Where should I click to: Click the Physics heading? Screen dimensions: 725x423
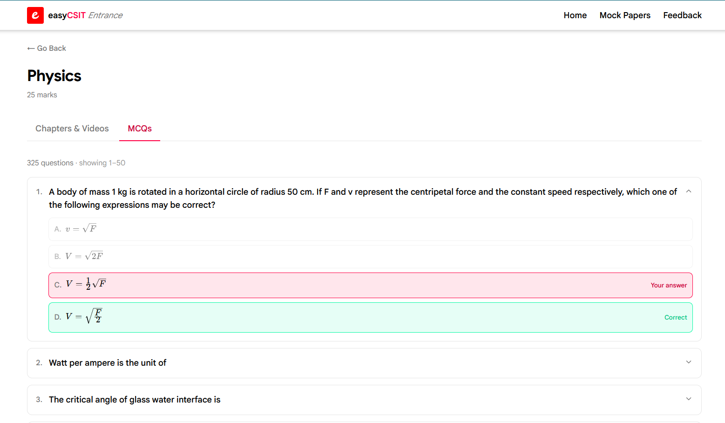54,76
